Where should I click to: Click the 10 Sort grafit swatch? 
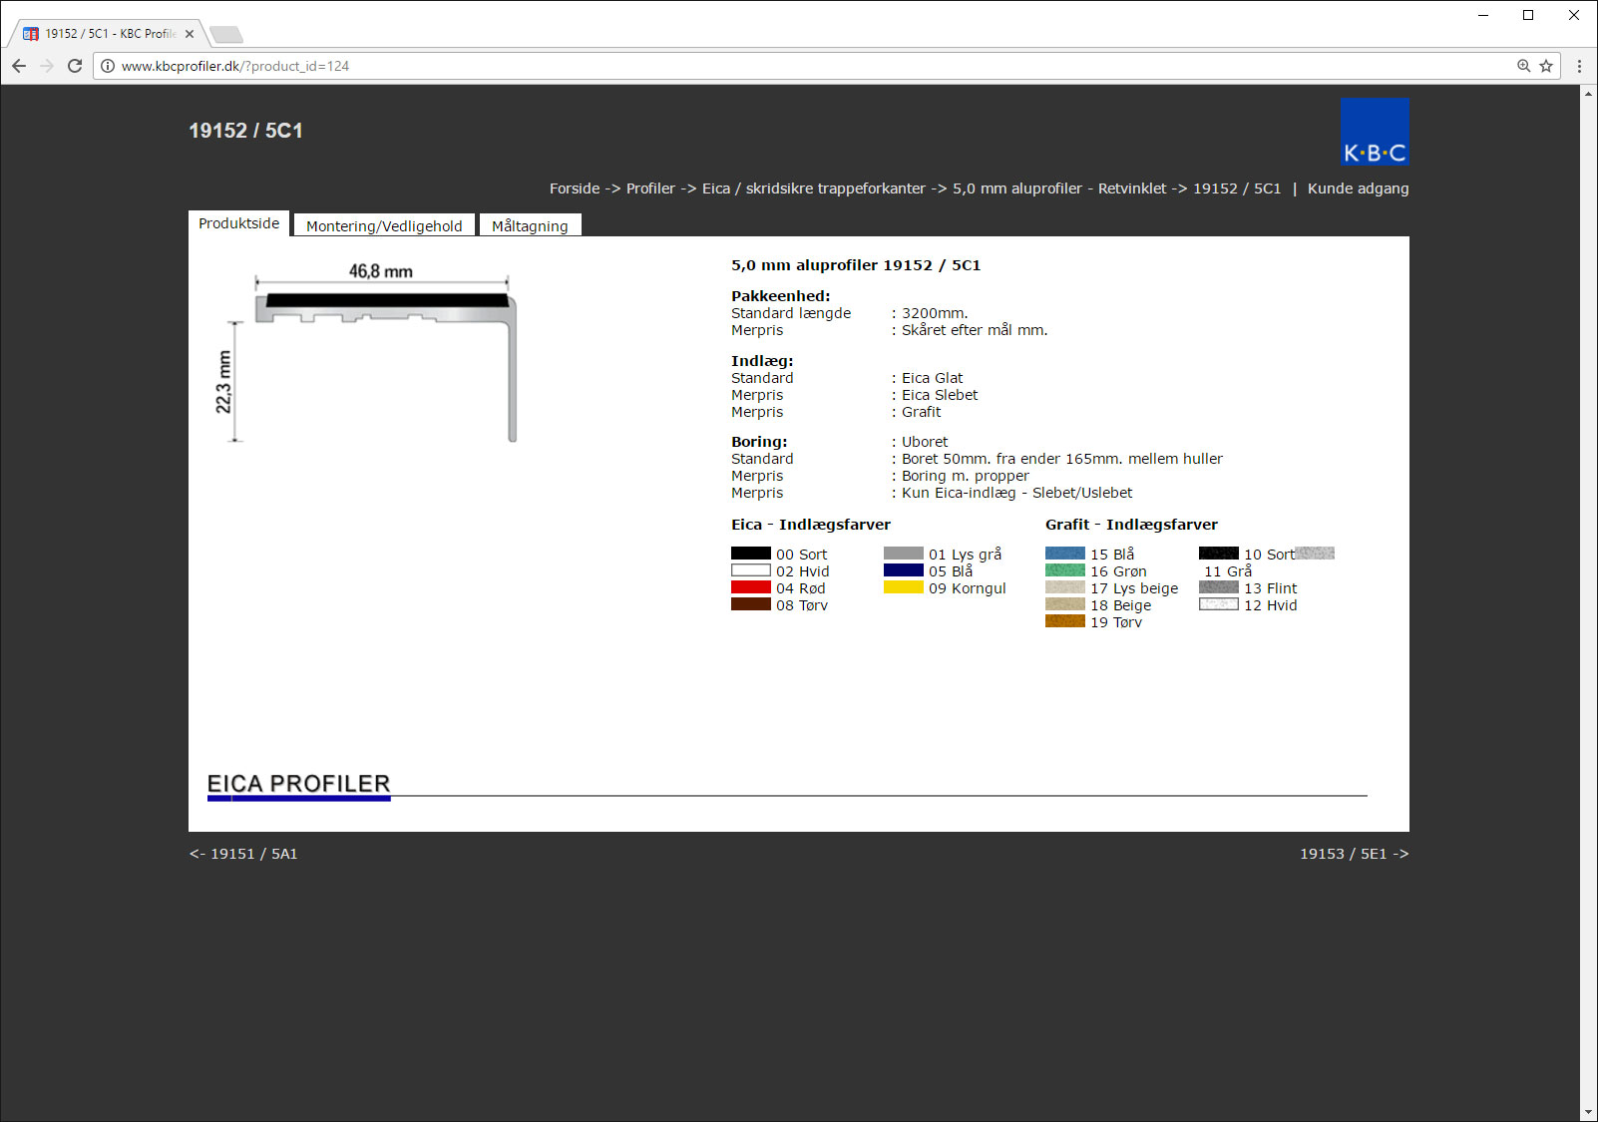(x=1219, y=554)
